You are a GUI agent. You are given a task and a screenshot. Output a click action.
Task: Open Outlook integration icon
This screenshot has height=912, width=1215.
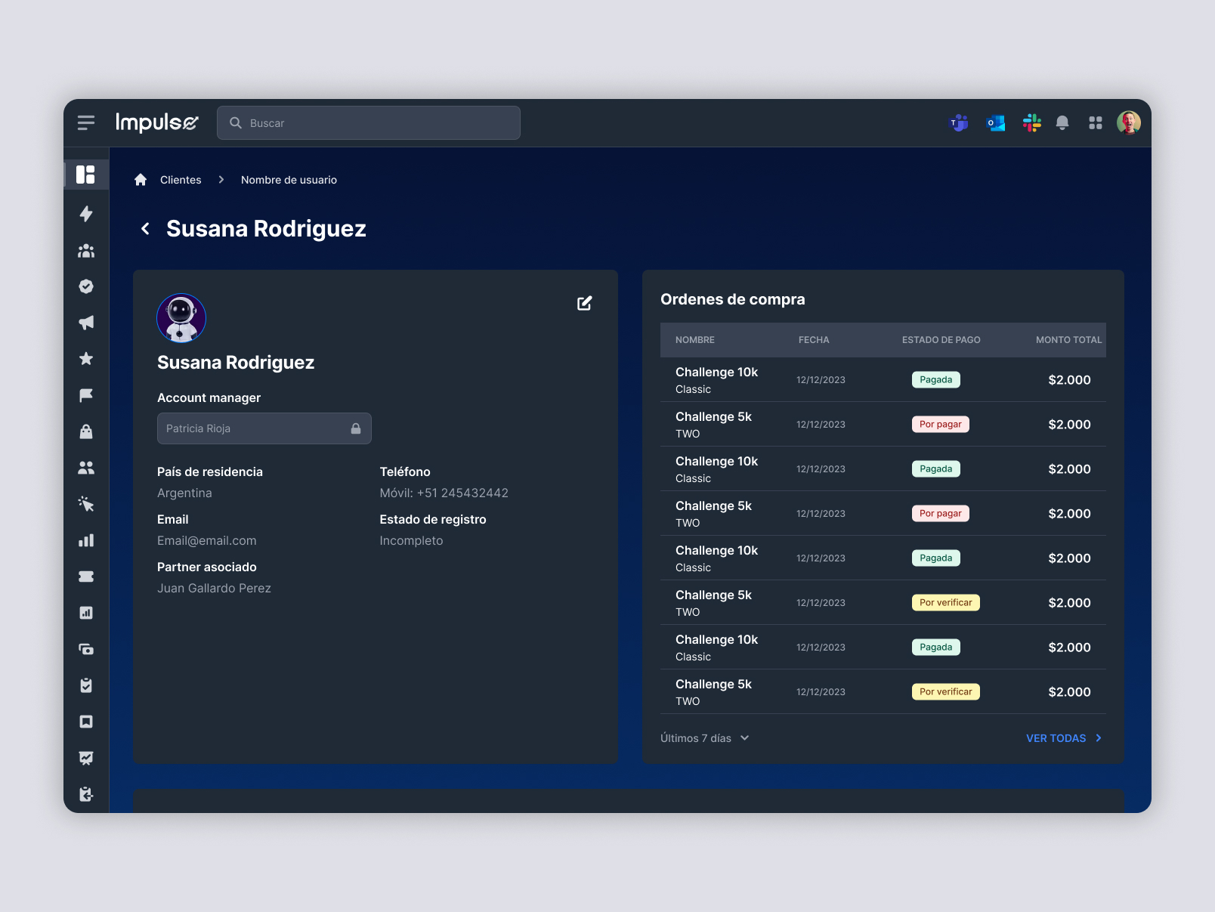pos(996,122)
